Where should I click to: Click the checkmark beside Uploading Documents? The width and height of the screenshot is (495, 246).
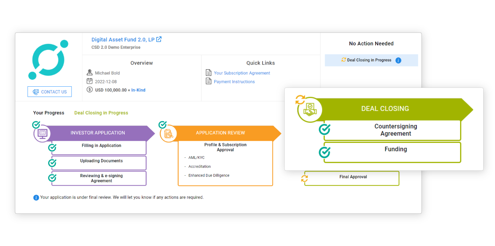pyautogui.click(x=52, y=163)
